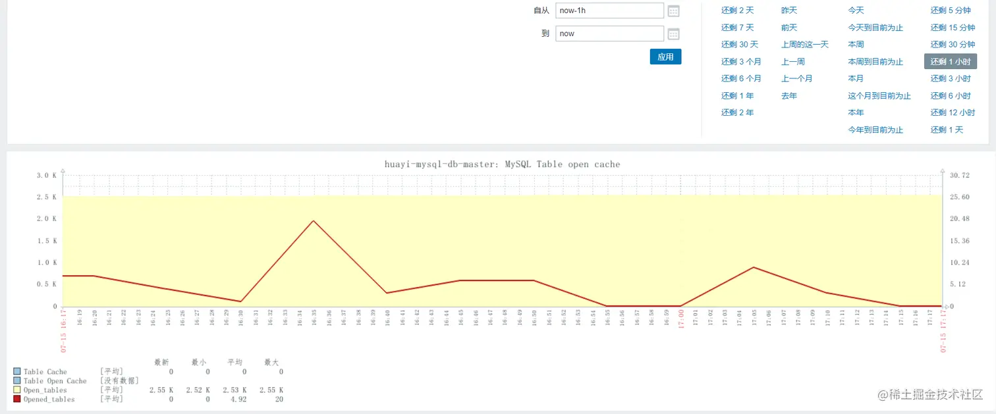The width and height of the screenshot is (996, 414).
Task: Select the 还剩 30 天 time range
Action: pyautogui.click(x=740, y=45)
